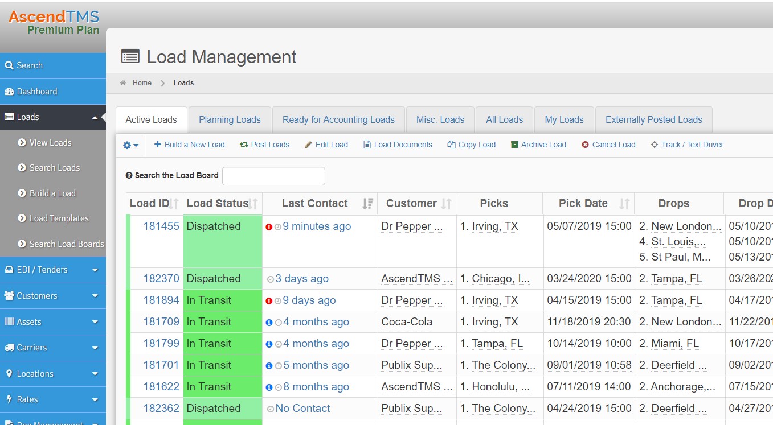
Task: Go to Dashboard in sidebar
Action: click(x=52, y=92)
